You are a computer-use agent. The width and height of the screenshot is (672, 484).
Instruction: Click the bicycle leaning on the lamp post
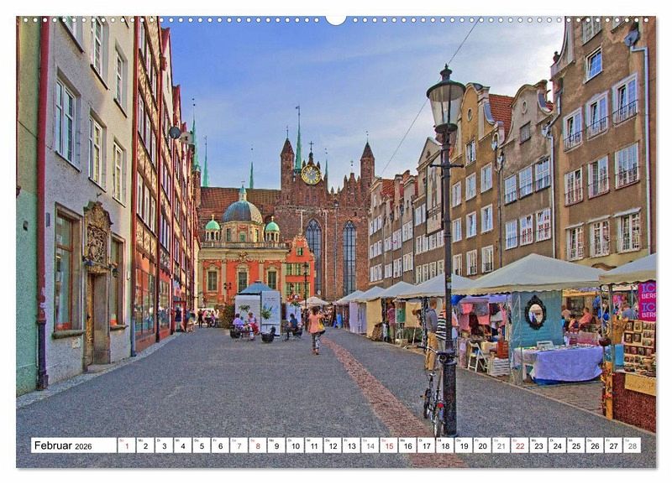pyautogui.click(x=434, y=394)
